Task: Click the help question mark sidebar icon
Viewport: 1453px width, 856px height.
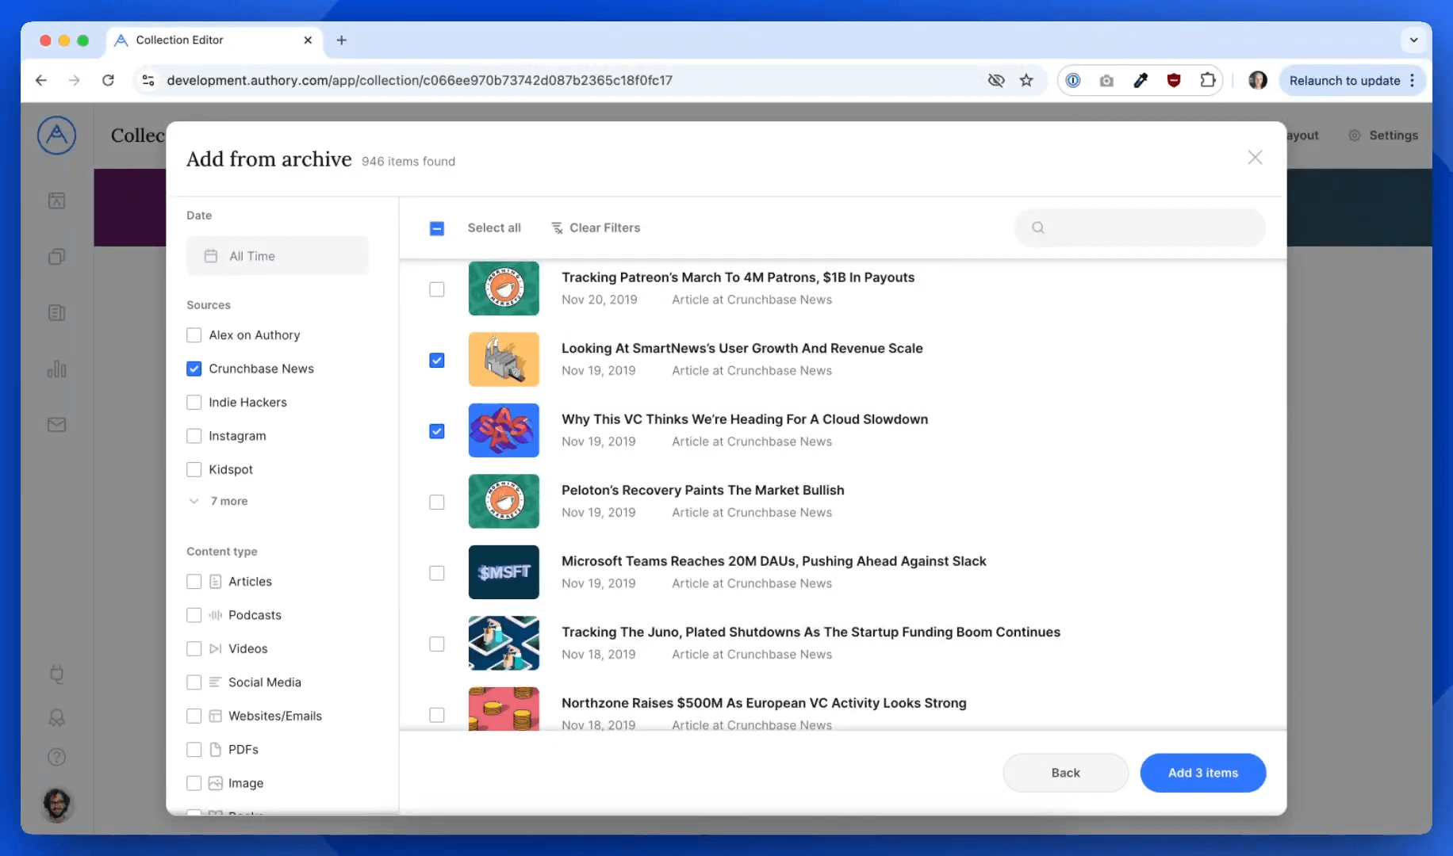Action: pos(56,757)
